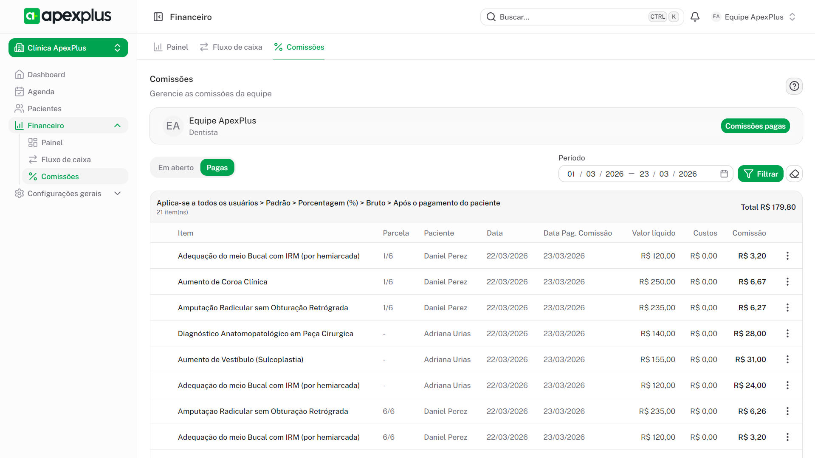Toggle the Comissões pagas badge

755,126
